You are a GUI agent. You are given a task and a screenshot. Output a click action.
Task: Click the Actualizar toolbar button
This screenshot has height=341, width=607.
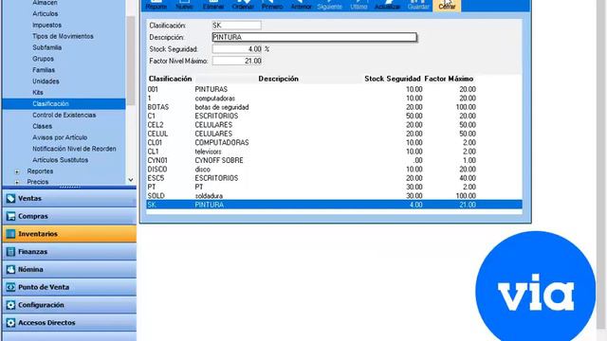(387, 6)
